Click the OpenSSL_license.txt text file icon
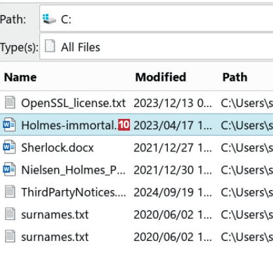The width and height of the screenshot is (273, 258). click(10, 103)
